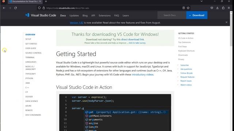
Task: Jump to First Steps section
Action: pos(182,47)
